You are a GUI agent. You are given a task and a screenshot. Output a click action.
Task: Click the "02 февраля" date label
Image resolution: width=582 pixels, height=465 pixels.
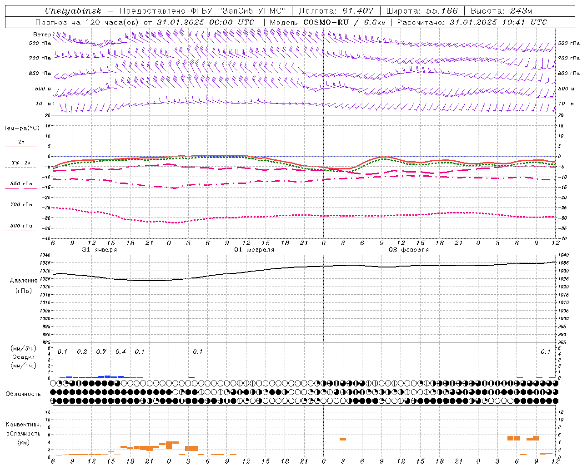tap(409, 250)
